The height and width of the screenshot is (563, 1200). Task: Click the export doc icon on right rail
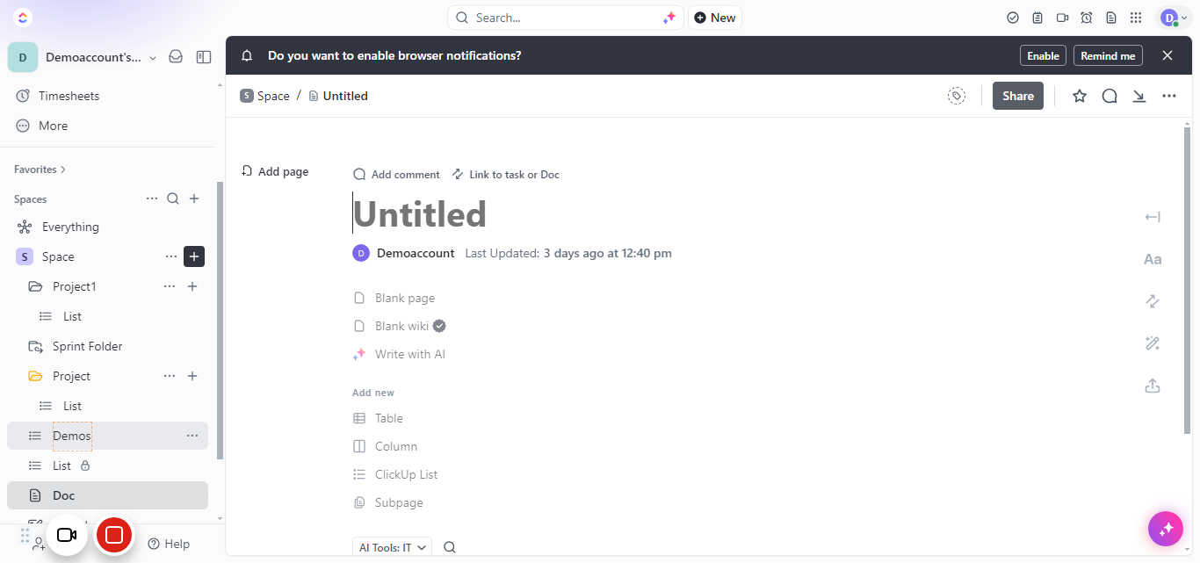1153,386
